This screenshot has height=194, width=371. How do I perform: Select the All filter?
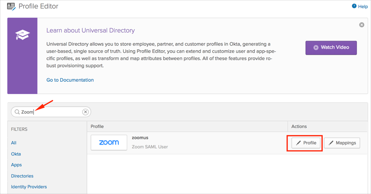(14, 143)
